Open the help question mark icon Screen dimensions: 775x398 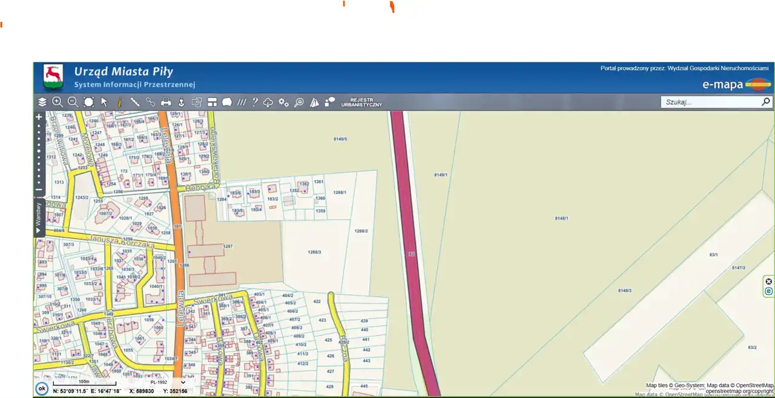tap(255, 102)
